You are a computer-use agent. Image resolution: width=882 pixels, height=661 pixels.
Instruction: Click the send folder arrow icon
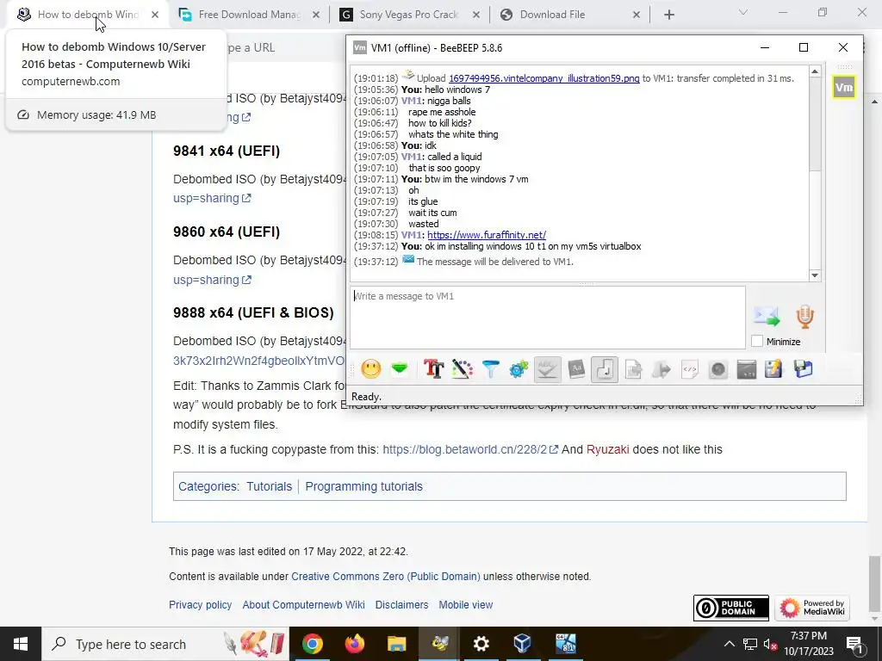tap(661, 369)
